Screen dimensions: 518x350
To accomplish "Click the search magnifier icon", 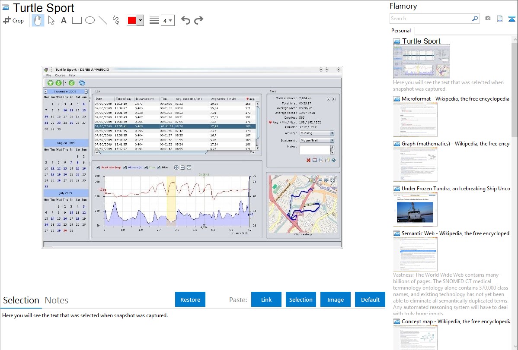I will pyautogui.click(x=475, y=19).
